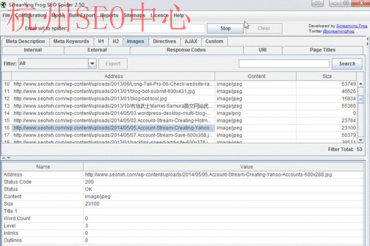Click the Search button

tap(347, 63)
